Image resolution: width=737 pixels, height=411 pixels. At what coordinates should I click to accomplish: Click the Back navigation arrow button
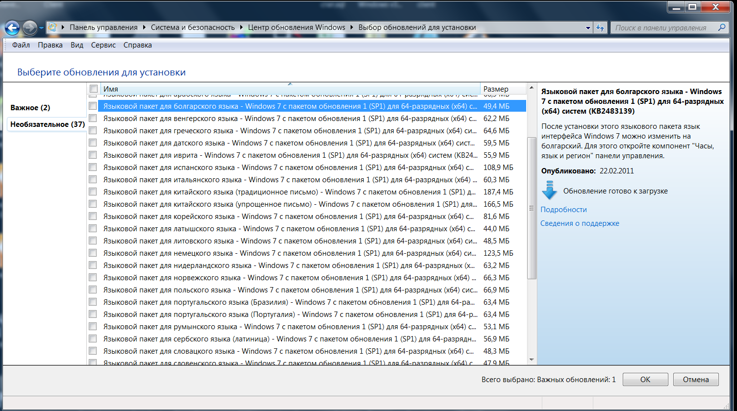point(12,28)
